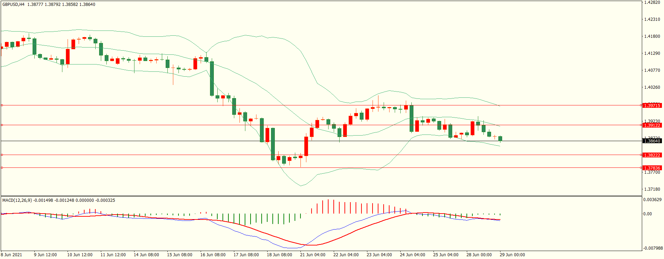Viewport: 664px width, 259px height.
Task: Click the 14 Jun 08:00 time label
Action: [146, 255]
